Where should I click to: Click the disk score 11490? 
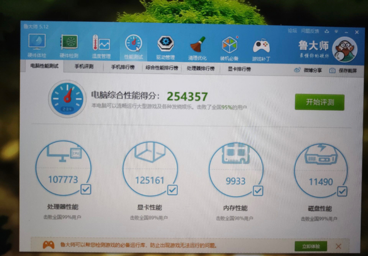(320, 182)
